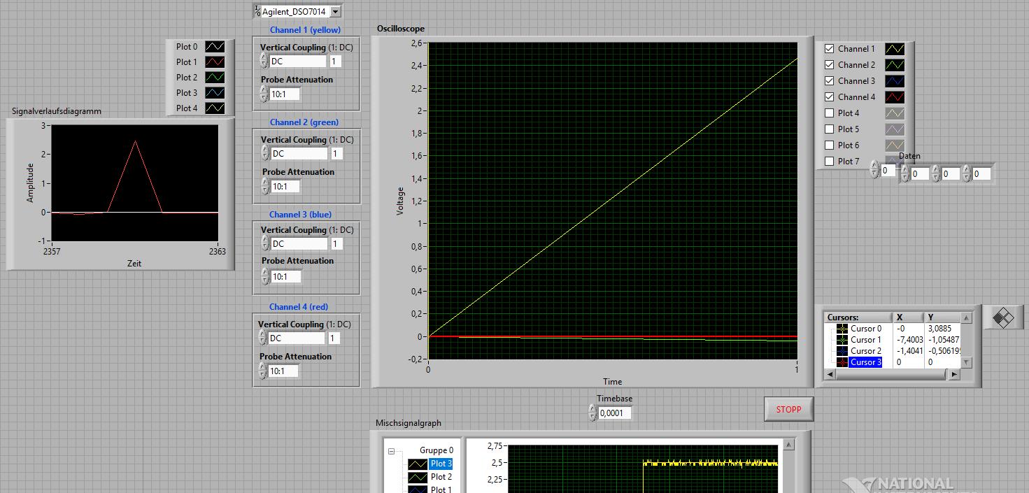Click Channel 4 red plot legend icon
The height and width of the screenshot is (493, 1029).
pyautogui.click(x=895, y=97)
